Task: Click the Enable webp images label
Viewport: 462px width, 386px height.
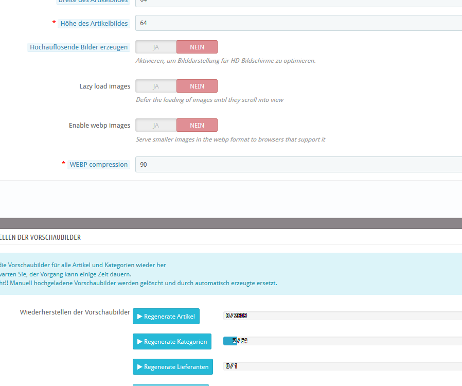Action: pos(99,126)
